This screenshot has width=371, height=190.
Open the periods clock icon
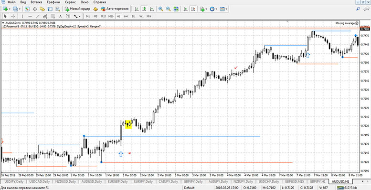(212, 9)
